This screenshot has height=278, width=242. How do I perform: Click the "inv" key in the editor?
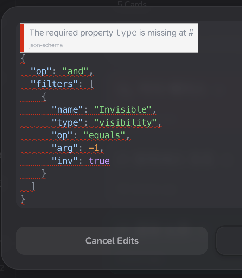click(65, 161)
